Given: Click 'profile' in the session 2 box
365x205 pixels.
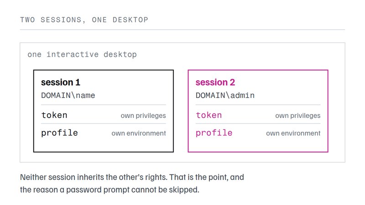Looking at the screenshot, I should [214, 133].
